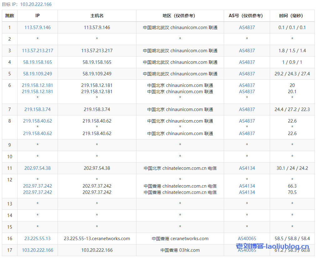The image size is (317, 258).
Task: Open the AS4837 link in hop 7 row
Action: point(247,109)
